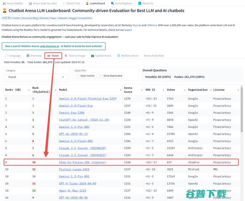Open the Direct Chat tab
245x201 pixels.
pyautogui.click(x=71, y=3)
